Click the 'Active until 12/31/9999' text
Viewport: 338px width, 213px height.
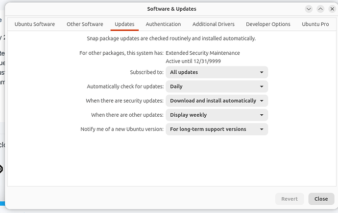[193, 61]
